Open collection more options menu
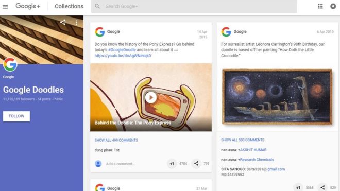340x191 pixels. tap(76, 22)
